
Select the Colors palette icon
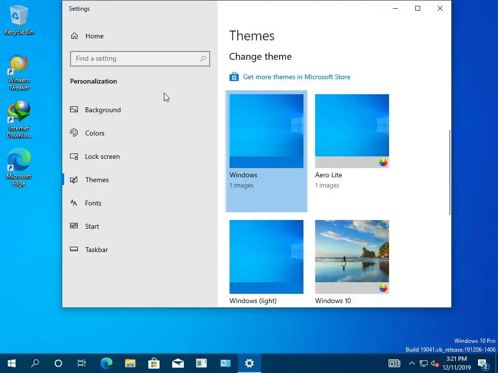click(x=74, y=133)
